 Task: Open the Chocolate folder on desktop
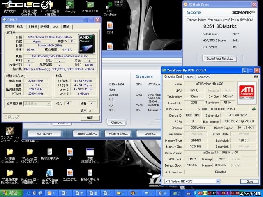(x=10, y=156)
